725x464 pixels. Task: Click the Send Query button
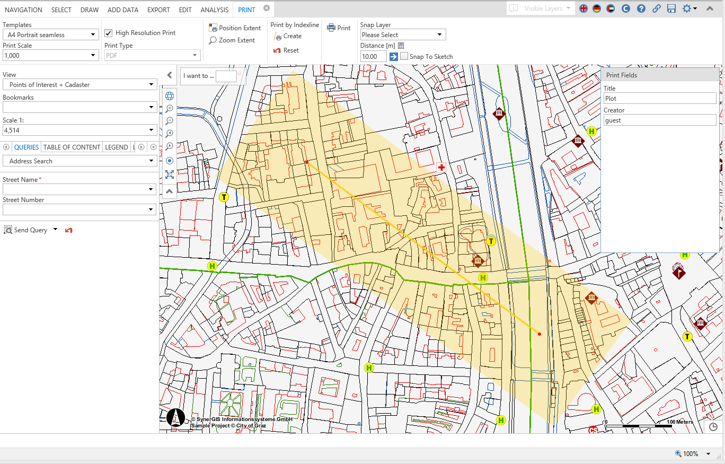(30, 230)
